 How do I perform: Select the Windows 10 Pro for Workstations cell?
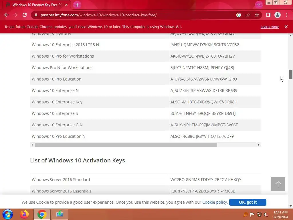click(x=99, y=56)
